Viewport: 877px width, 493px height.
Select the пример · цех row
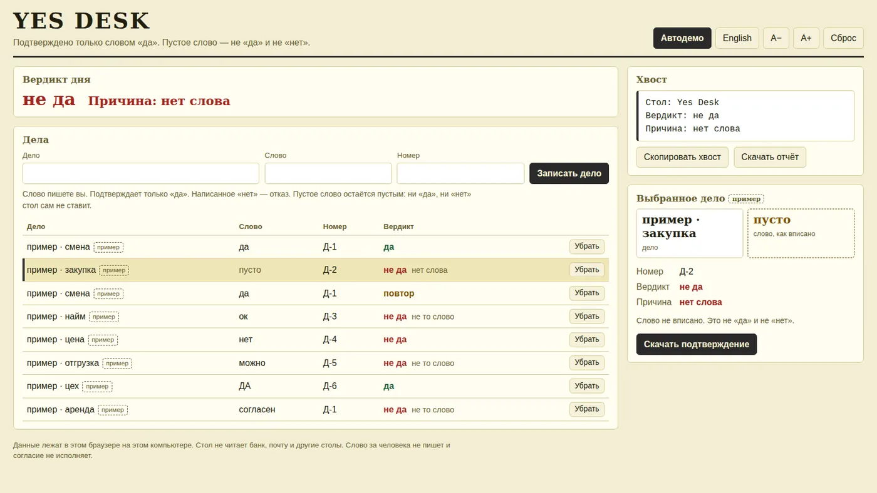coord(316,386)
